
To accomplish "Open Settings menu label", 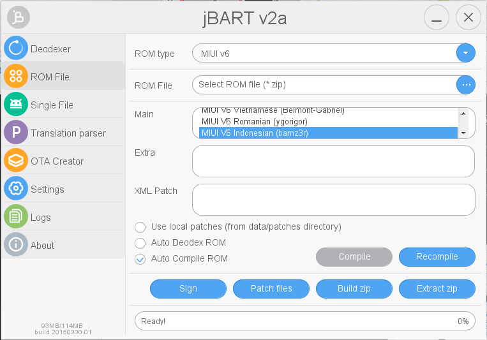I will click(47, 189).
